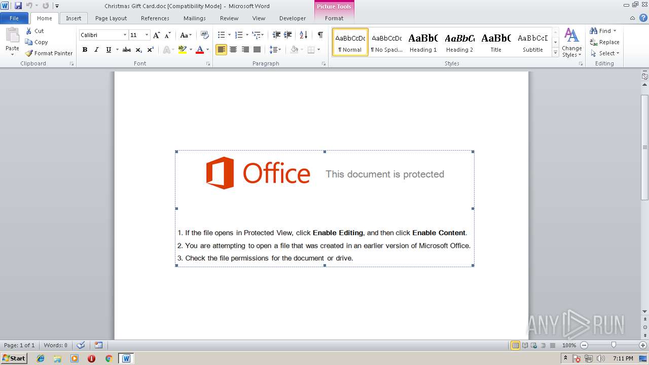Apply the Title style
The width and height of the screenshot is (649, 365).
pyautogui.click(x=496, y=42)
